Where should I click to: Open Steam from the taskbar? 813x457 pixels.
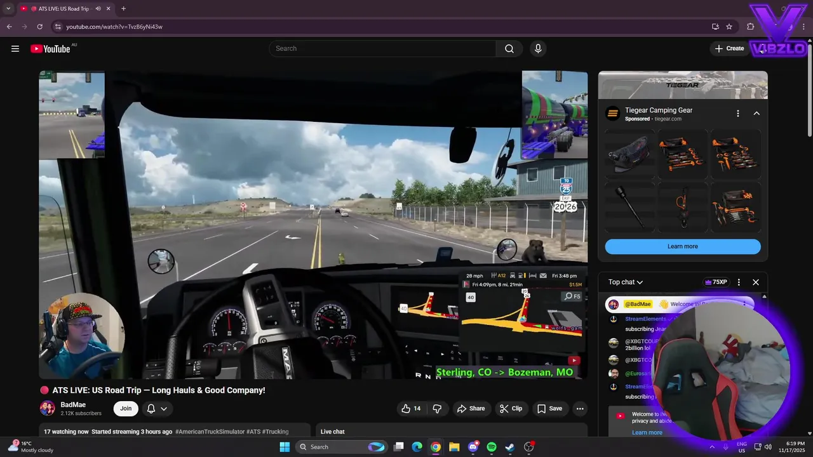pos(510,447)
